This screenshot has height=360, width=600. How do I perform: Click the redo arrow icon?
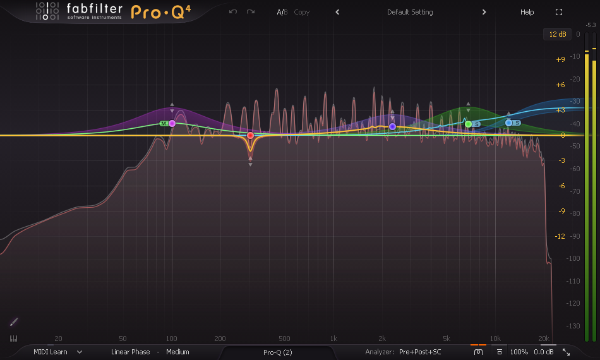point(251,12)
